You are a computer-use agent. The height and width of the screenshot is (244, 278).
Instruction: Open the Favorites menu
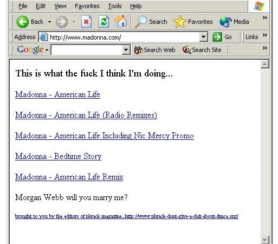[87, 6]
